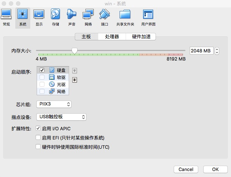The height and width of the screenshot is (177, 231).
Task: Select the 光驱 row text in boot list
Action: pyautogui.click(x=61, y=84)
